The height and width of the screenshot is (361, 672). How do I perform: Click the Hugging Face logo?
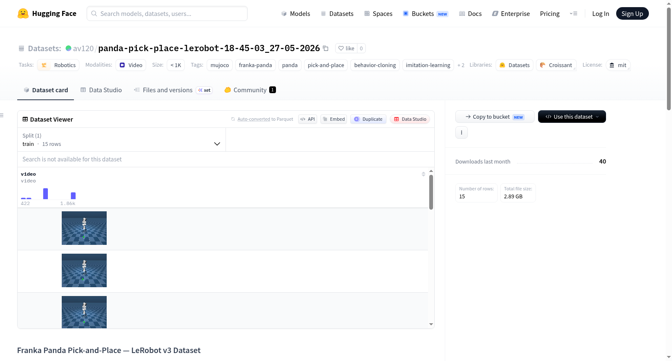pyautogui.click(x=47, y=13)
